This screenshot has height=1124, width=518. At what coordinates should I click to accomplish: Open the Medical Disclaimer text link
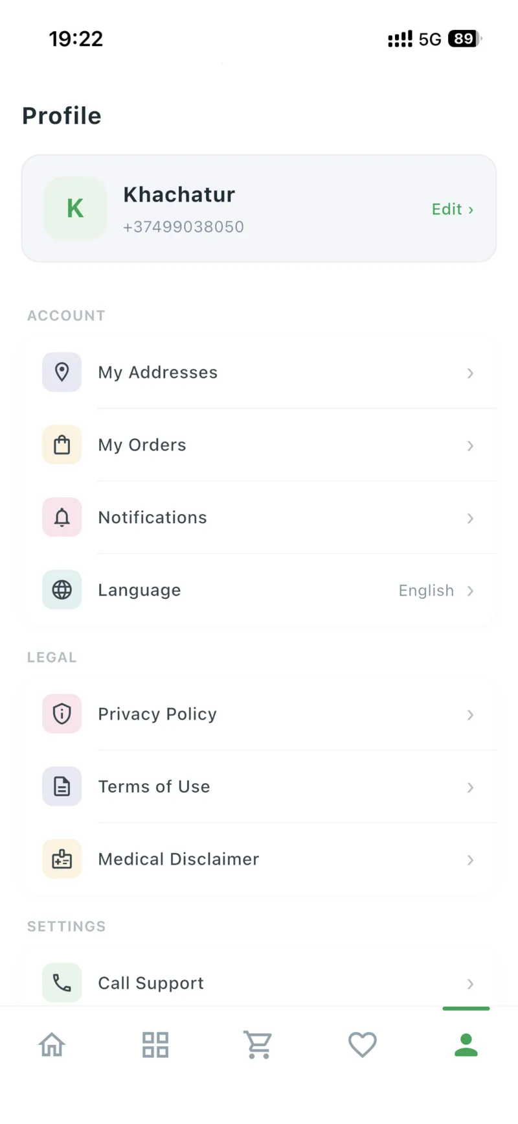(179, 859)
